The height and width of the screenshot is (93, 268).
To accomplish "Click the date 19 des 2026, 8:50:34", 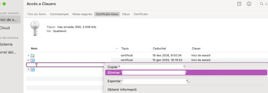I will (x=167, y=55).
